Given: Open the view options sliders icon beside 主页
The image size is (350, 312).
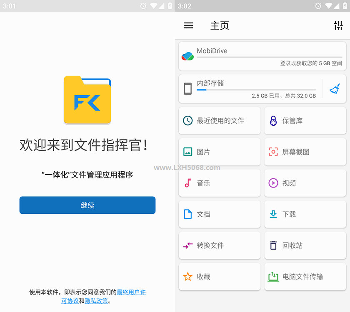Looking at the screenshot, I should 338,25.
